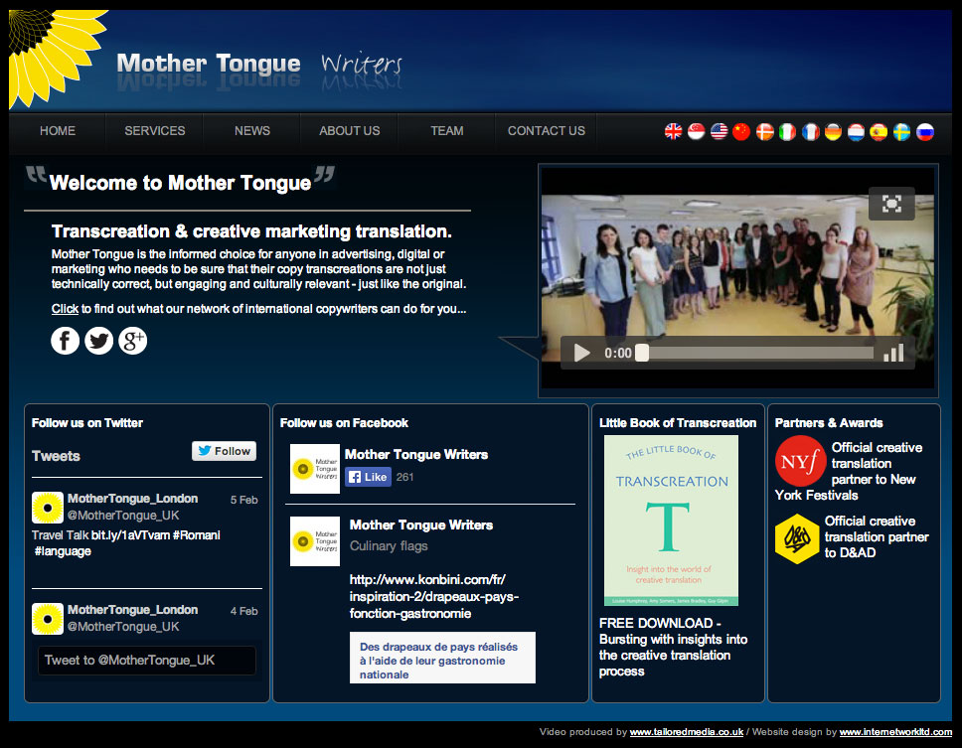This screenshot has height=748, width=962.
Task: Select the Russian flag language option
Action: coord(924,131)
